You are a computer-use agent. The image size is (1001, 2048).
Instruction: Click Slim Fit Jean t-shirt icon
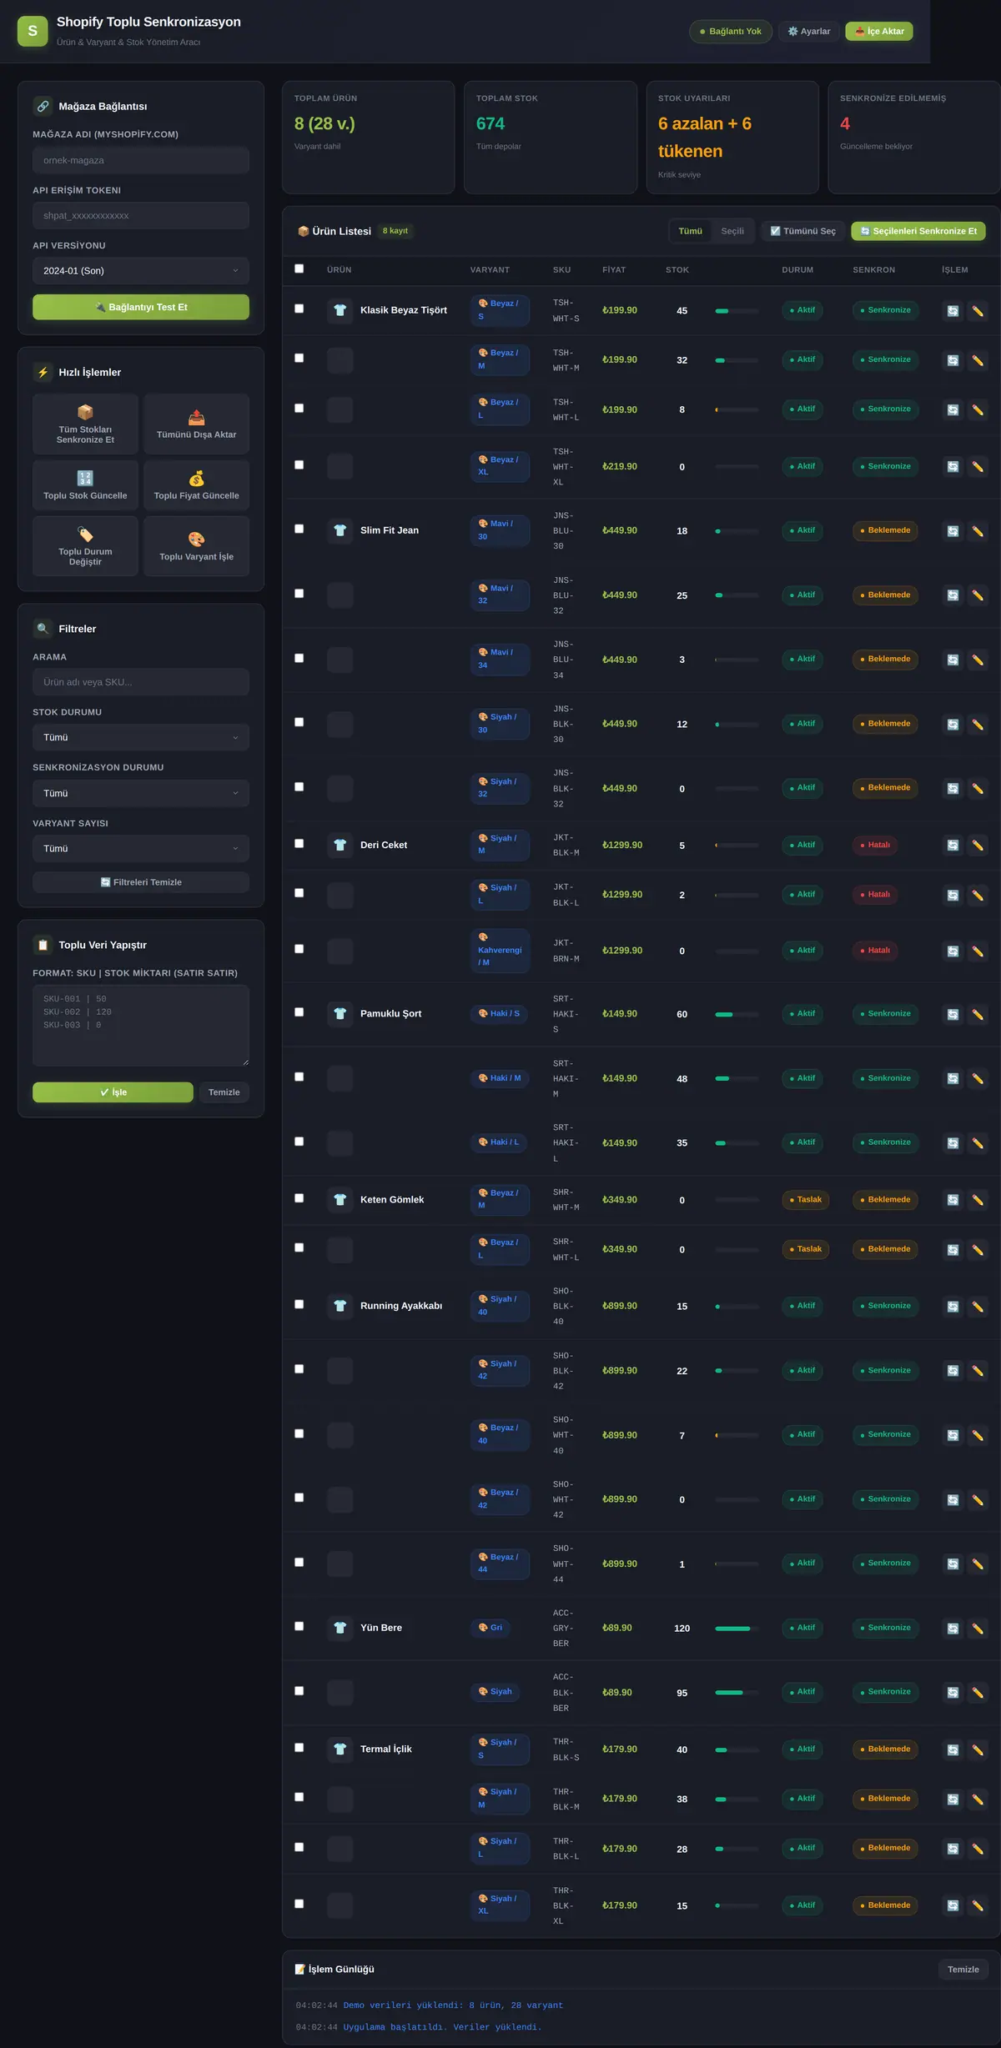(x=340, y=530)
